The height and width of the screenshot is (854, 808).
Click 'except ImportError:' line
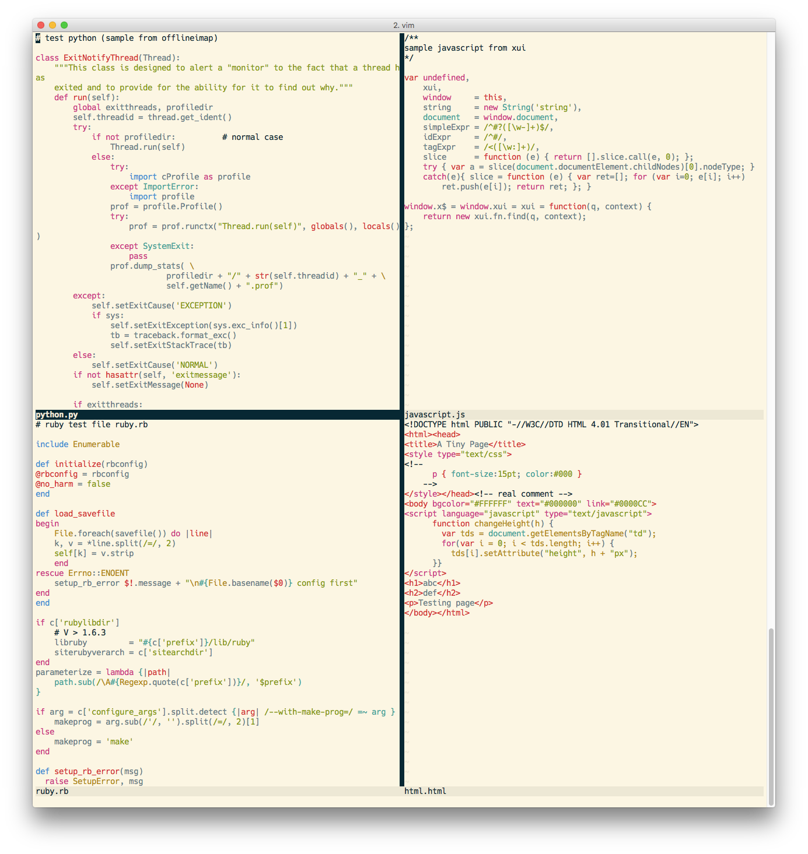click(155, 187)
